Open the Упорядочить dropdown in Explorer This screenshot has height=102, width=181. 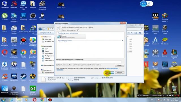[x=46, y=33]
